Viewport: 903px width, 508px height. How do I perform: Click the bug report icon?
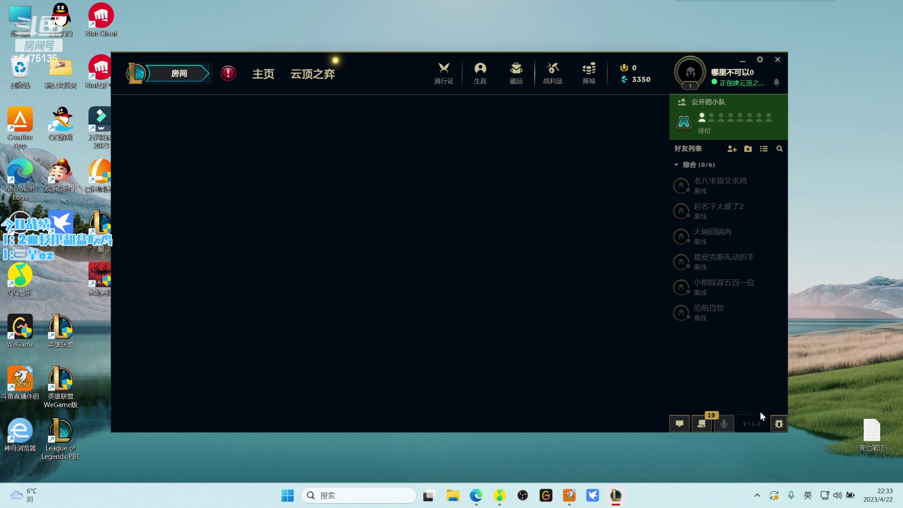click(779, 423)
